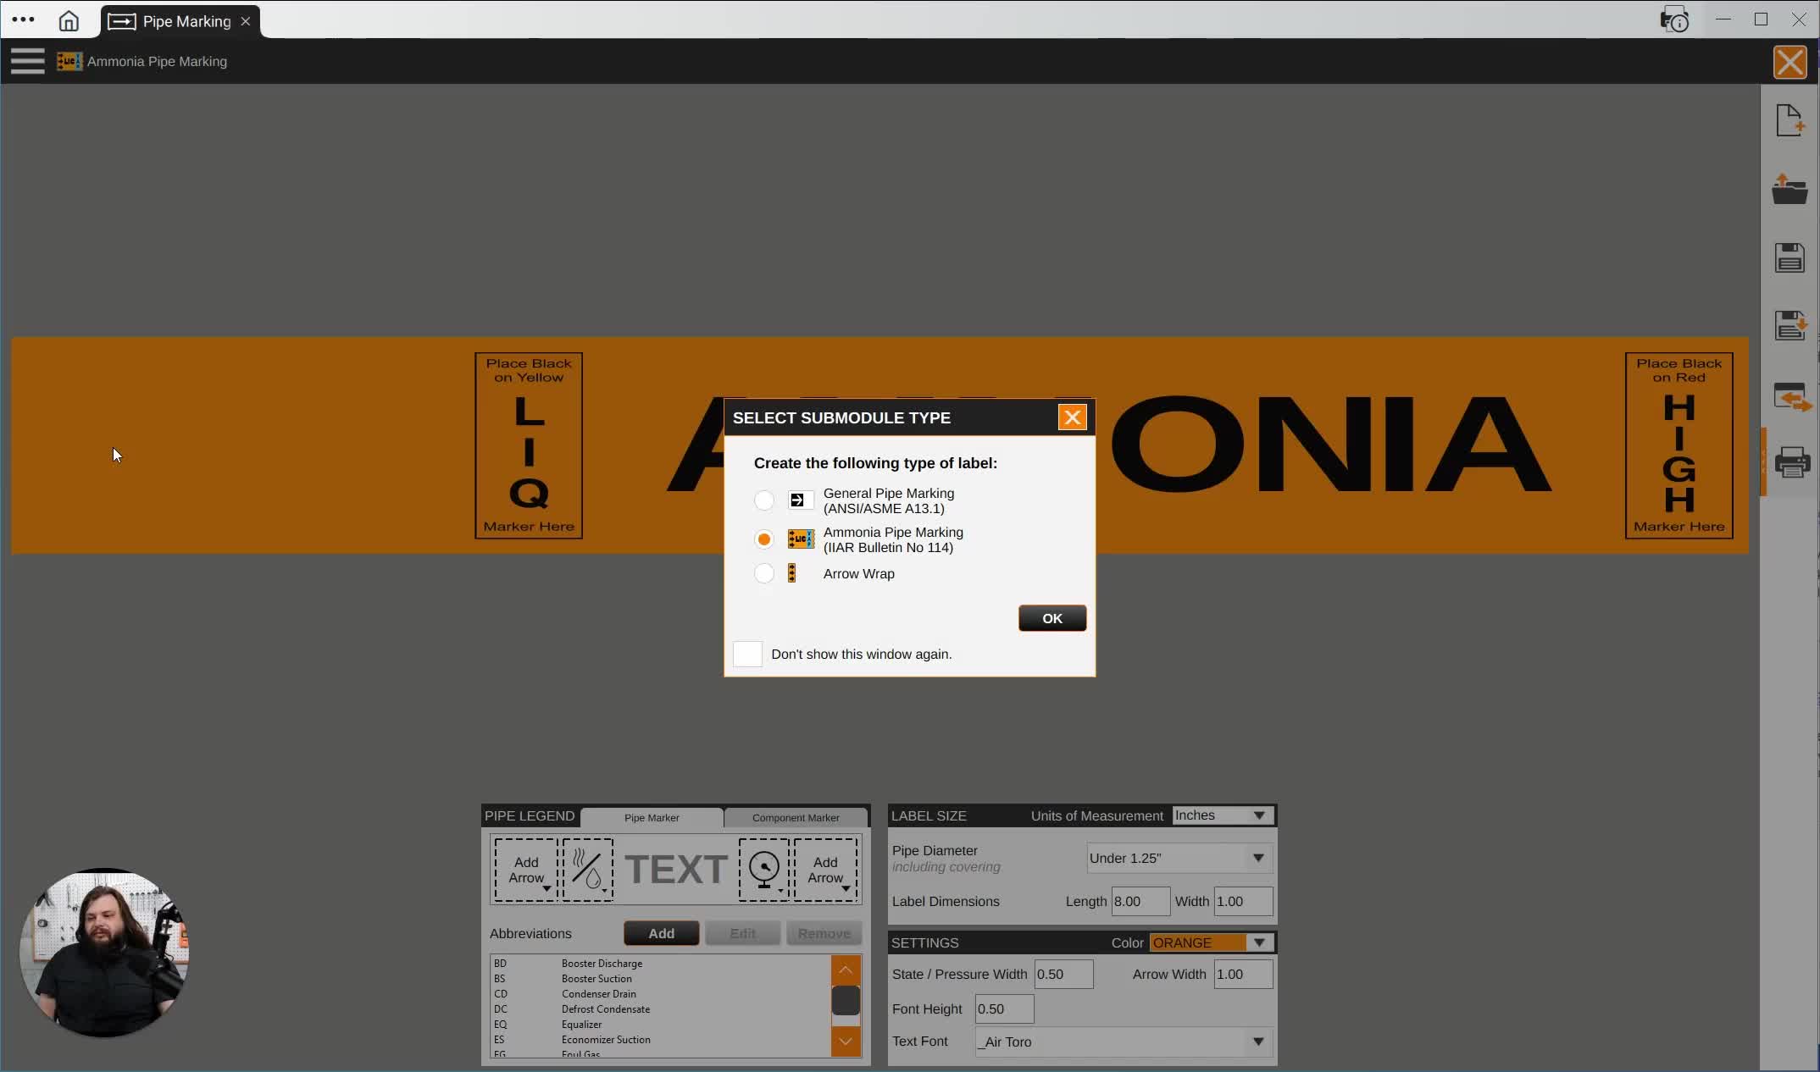Click the Ammonia Pipe Marking module icon in the header
Image resolution: width=1820 pixels, height=1072 pixels.
[x=69, y=61]
